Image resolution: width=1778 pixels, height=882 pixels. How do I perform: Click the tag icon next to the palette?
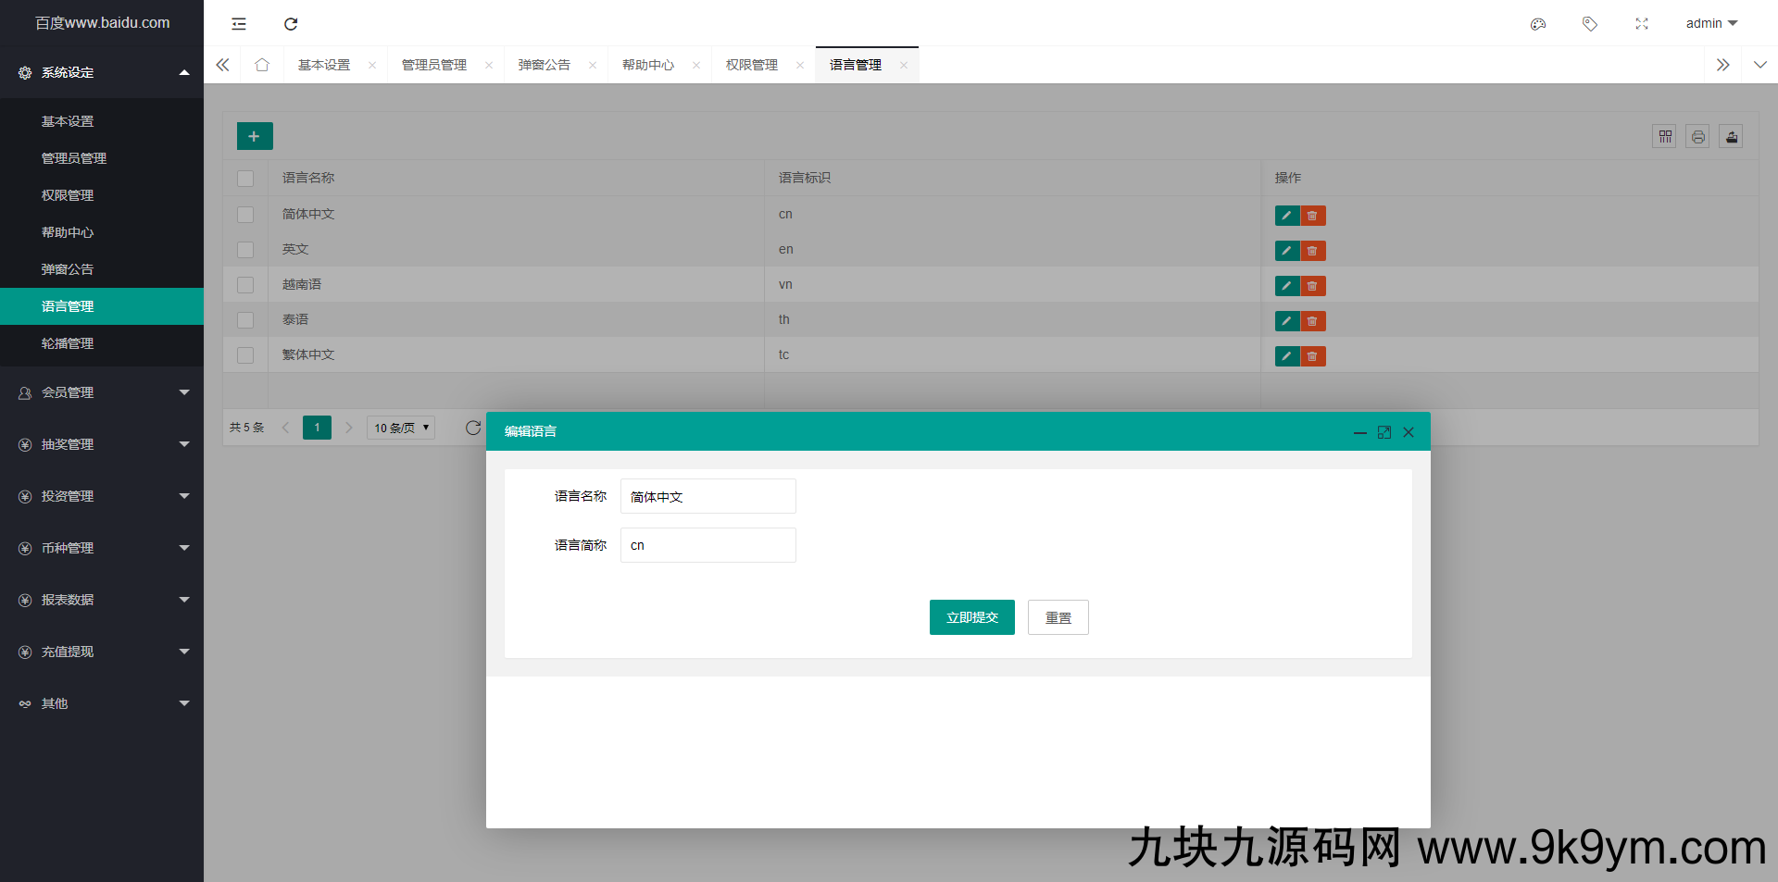click(1590, 24)
